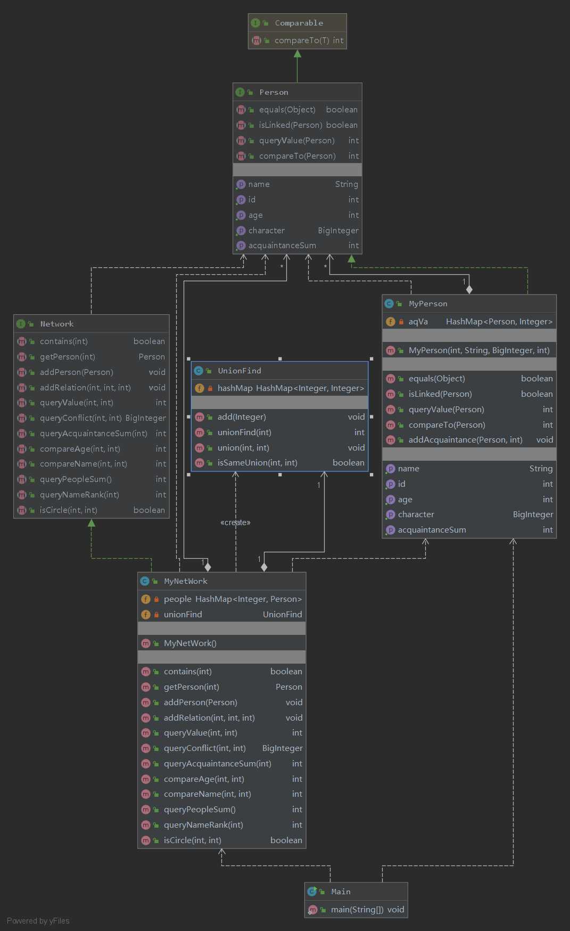Viewport: 570px width, 931px height.
Task: Select the unionFind(int) method row
Action: coord(279,432)
